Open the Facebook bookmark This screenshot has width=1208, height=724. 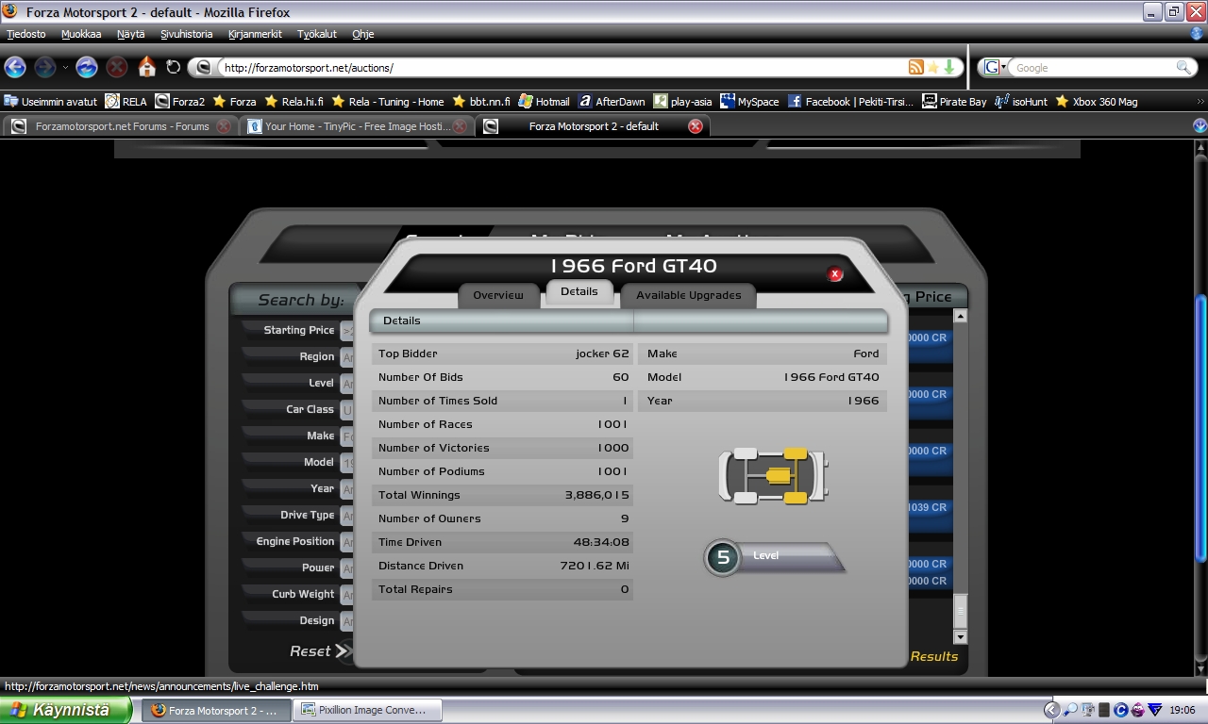(x=849, y=102)
